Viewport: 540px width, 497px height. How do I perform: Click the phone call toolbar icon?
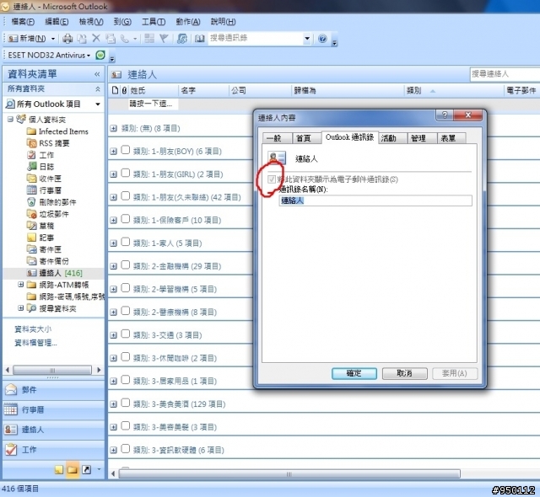[125, 39]
